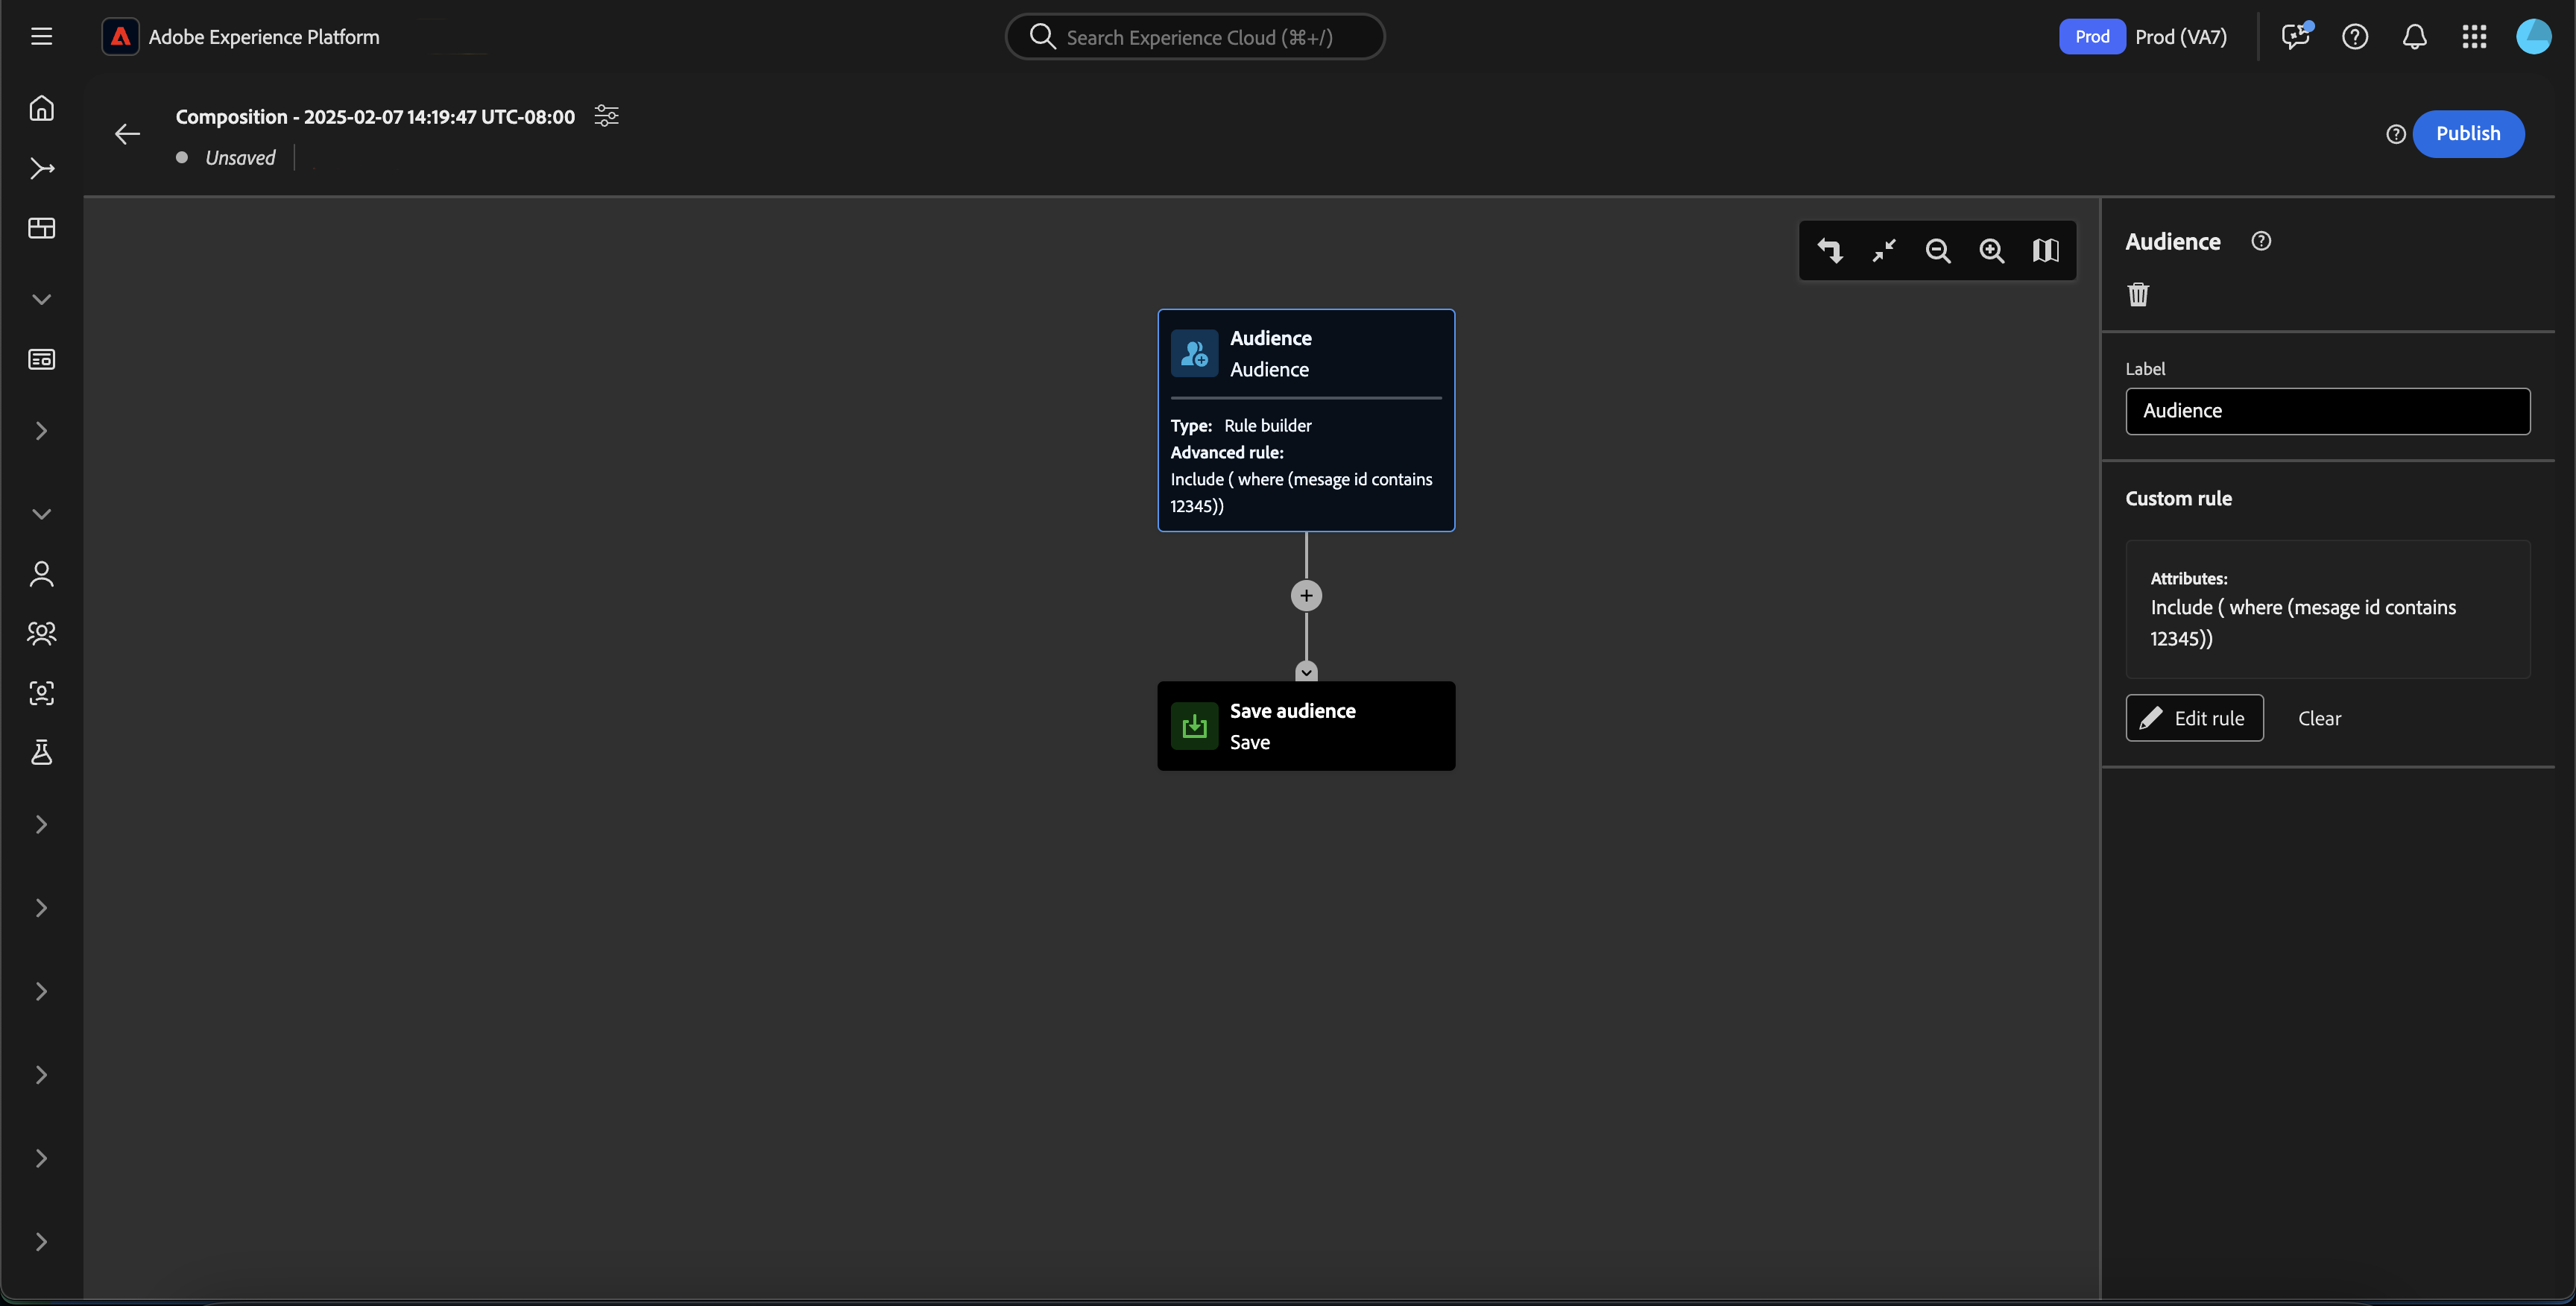2576x1306 pixels.
Task: Select the Save audience node
Action: point(1305,726)
